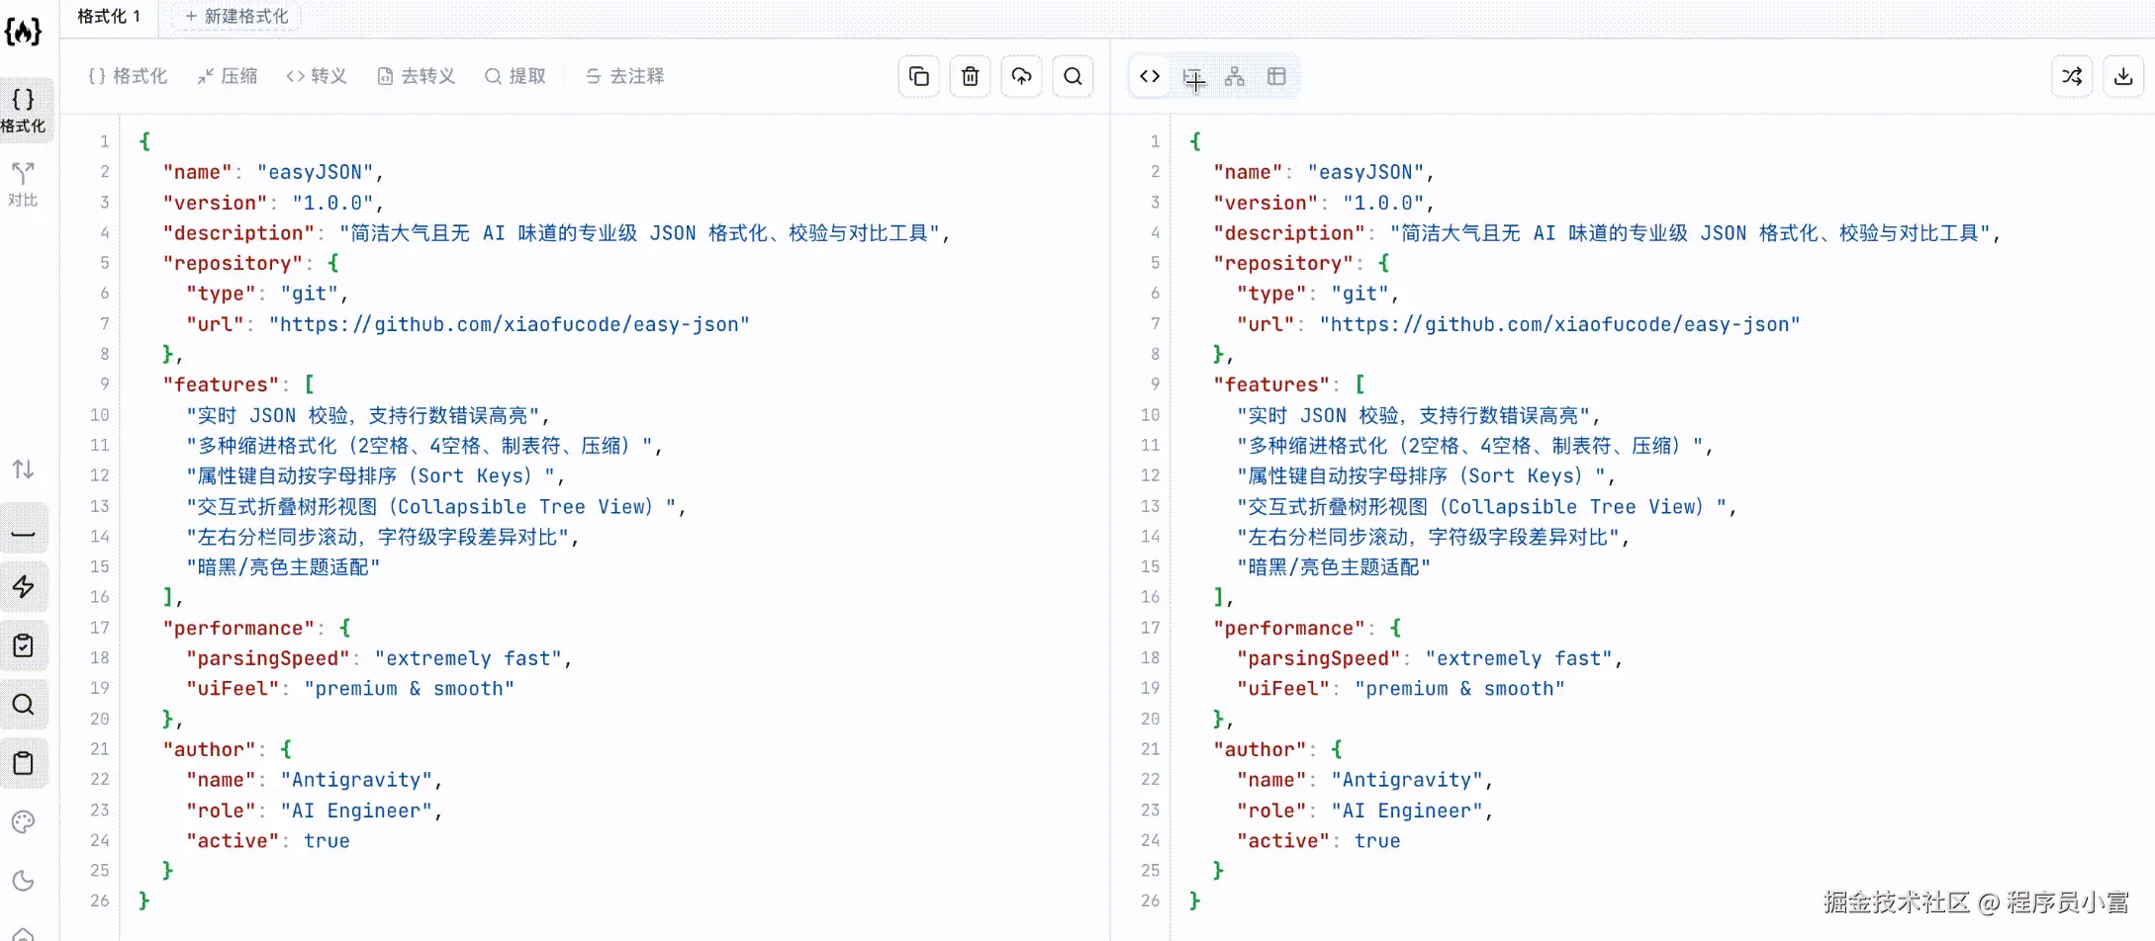
Task: Open search in the left editor toolbar
Action: 1073,76
